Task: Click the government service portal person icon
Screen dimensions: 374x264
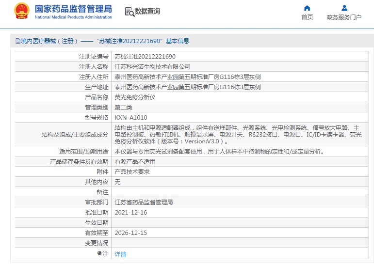Action: [x=344, y=8]
